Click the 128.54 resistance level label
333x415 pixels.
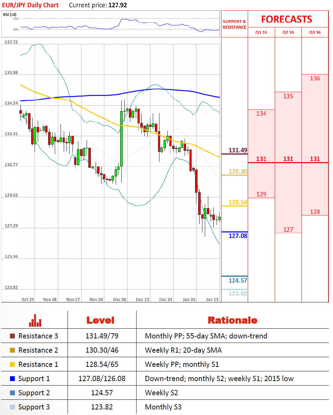point(238,202)
